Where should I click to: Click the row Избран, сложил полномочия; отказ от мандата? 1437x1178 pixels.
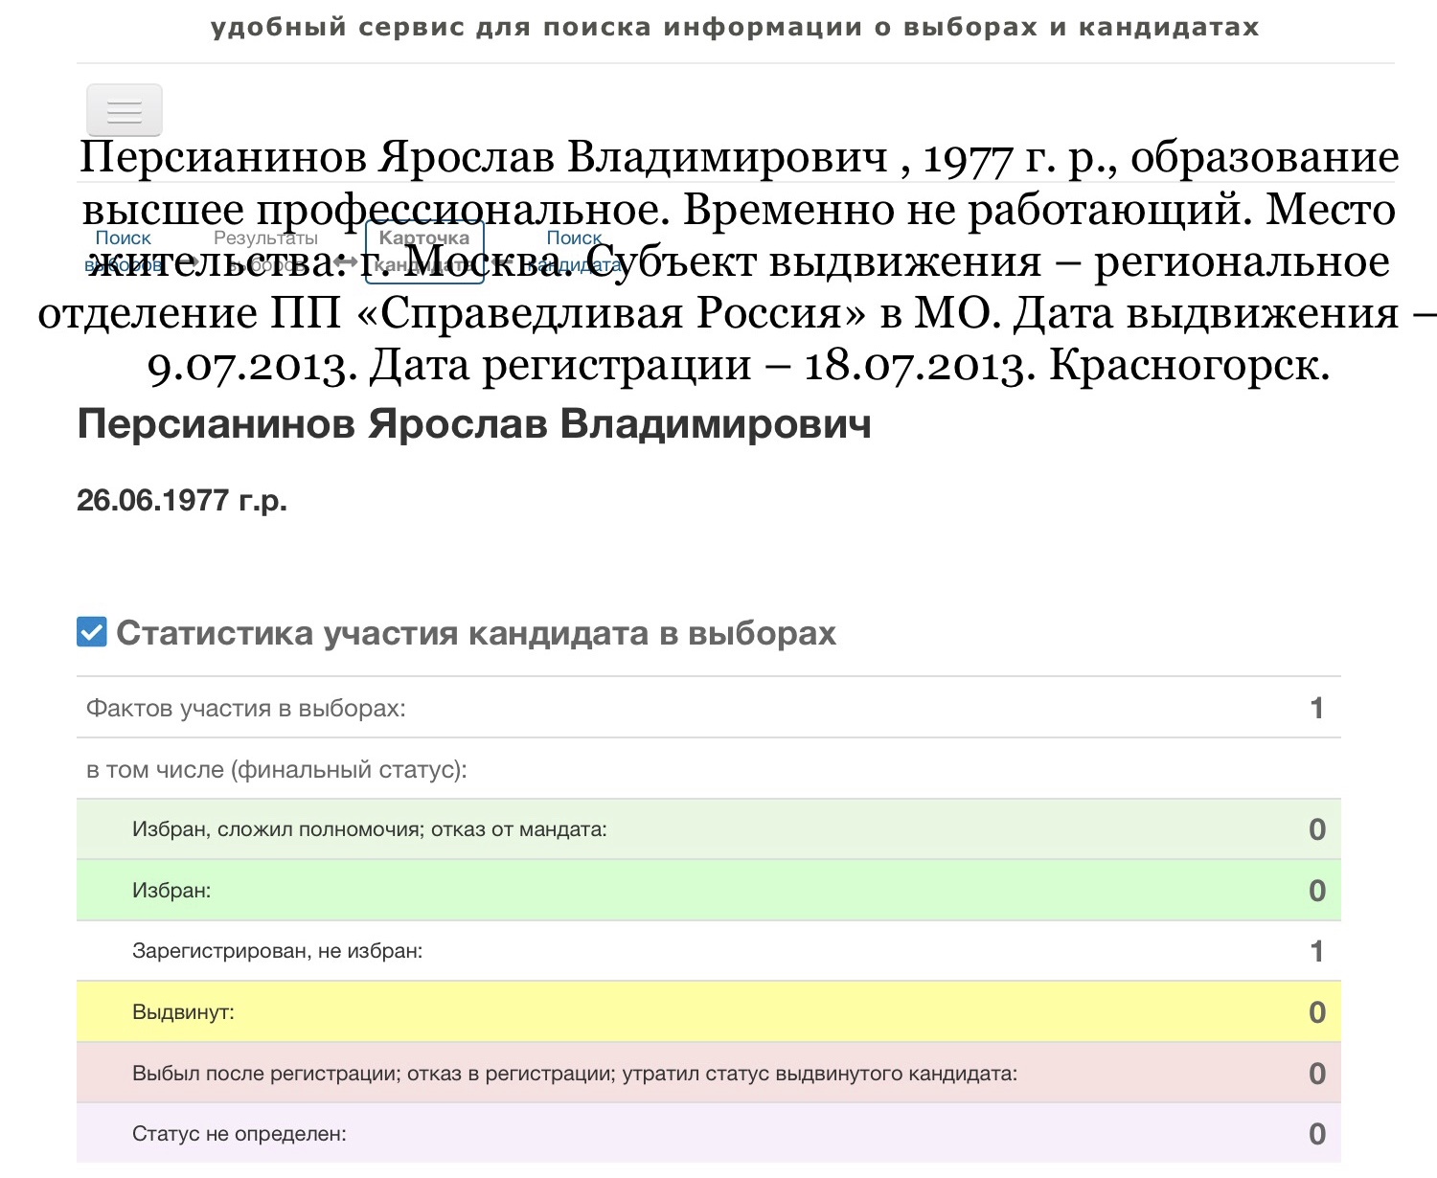(709, 829)
